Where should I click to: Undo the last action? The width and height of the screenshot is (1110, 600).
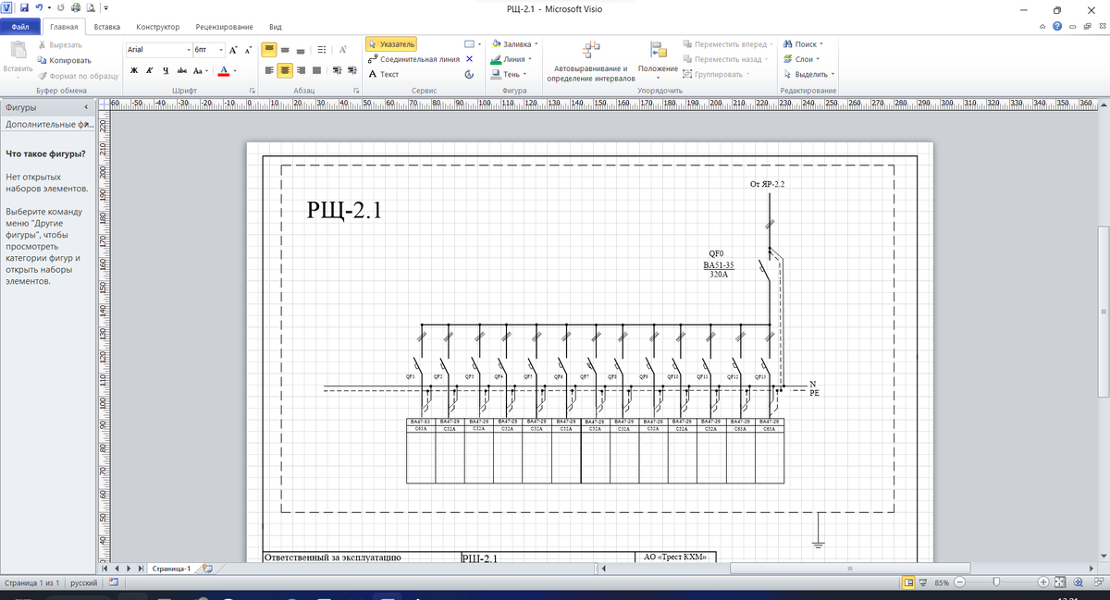coord(40,7)
